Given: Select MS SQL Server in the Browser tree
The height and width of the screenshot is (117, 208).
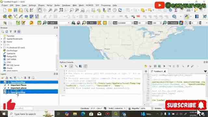Looking at the screenshot, I should tap(13, 65).
